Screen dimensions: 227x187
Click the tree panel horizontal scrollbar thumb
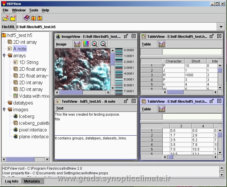20,159
